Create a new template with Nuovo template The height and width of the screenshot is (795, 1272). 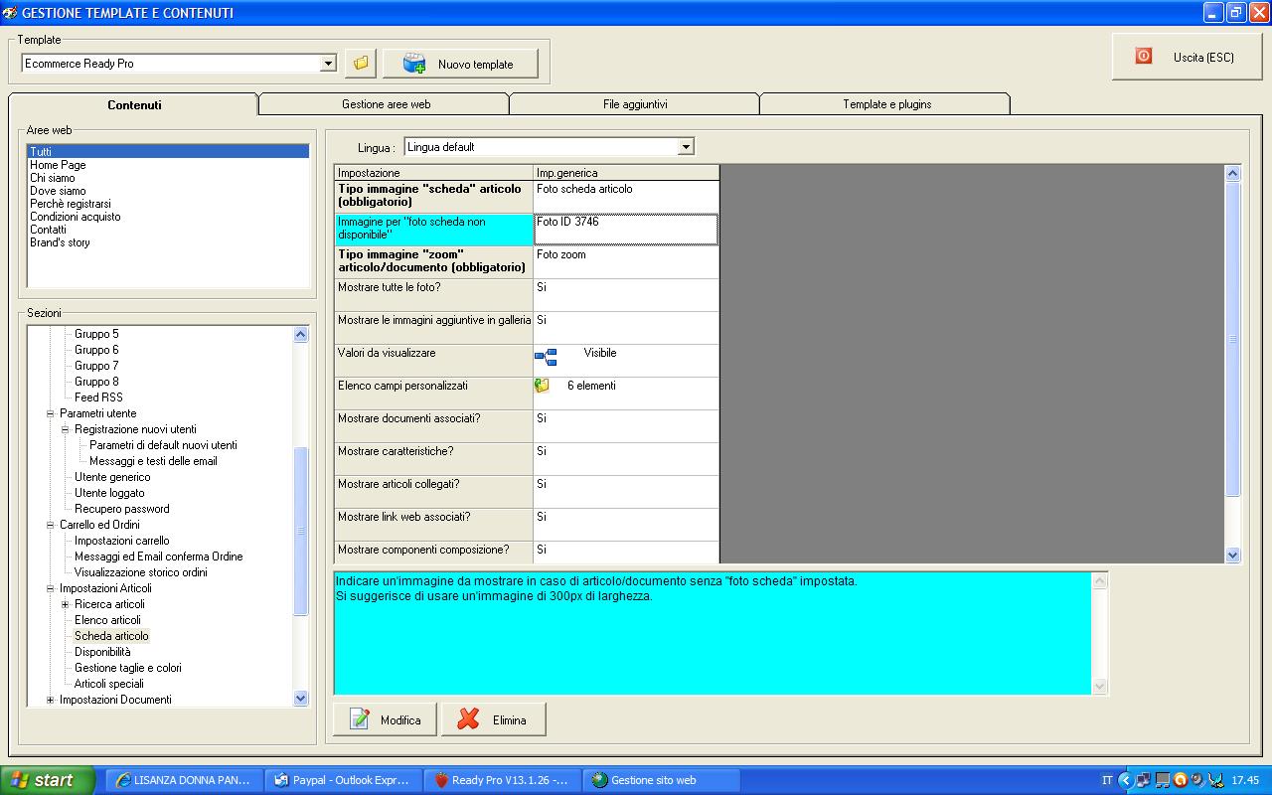tap(461, 64)
